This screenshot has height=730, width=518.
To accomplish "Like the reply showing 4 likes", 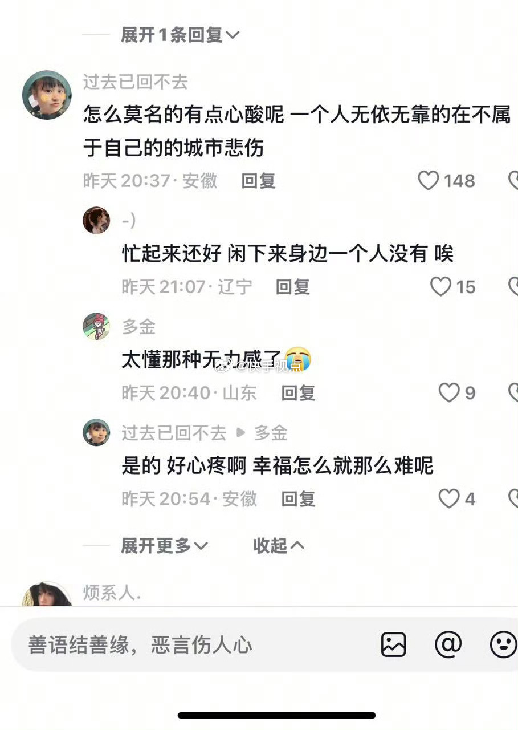I will 449,498.
